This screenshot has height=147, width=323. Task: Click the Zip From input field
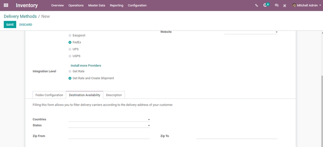tap(109, 136)
